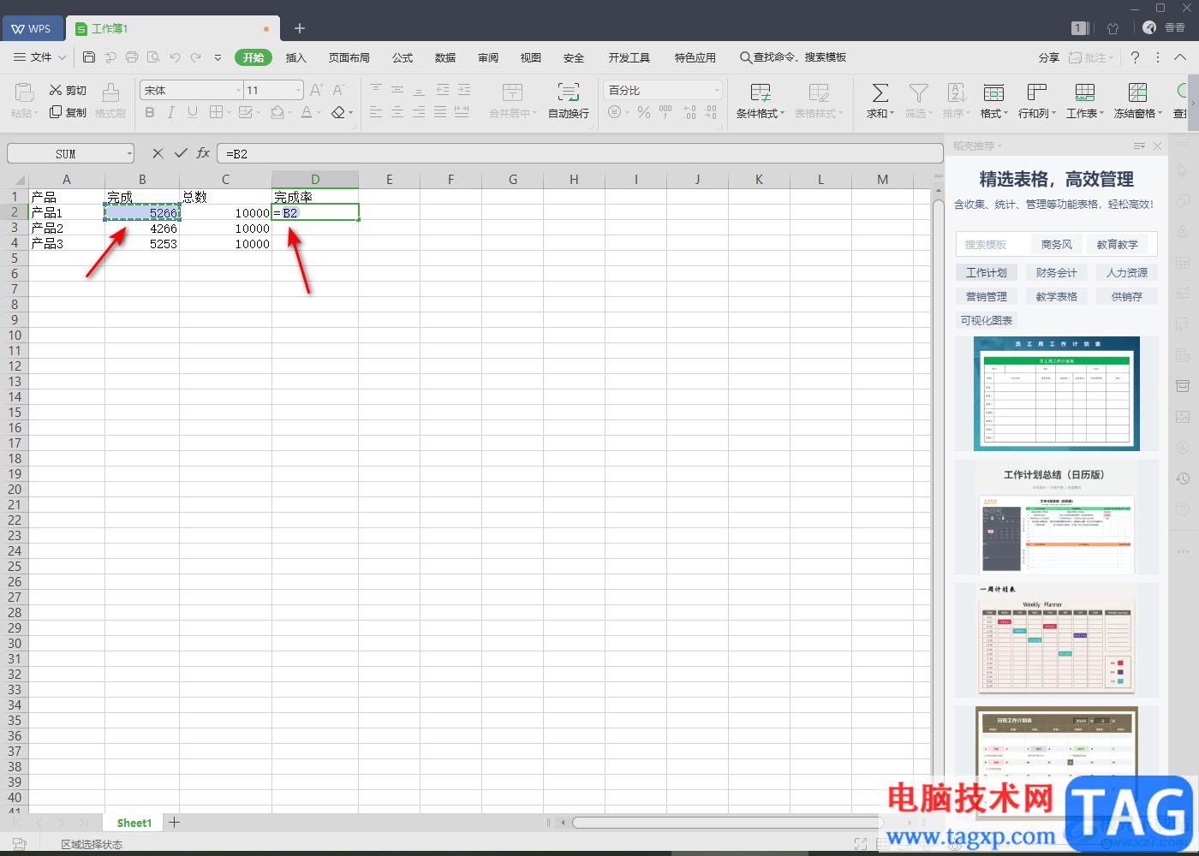The width and height of the screenshot is (1199, 856).
Task: Confirm formula entry with checkmark icon
Action: point(181,153)
